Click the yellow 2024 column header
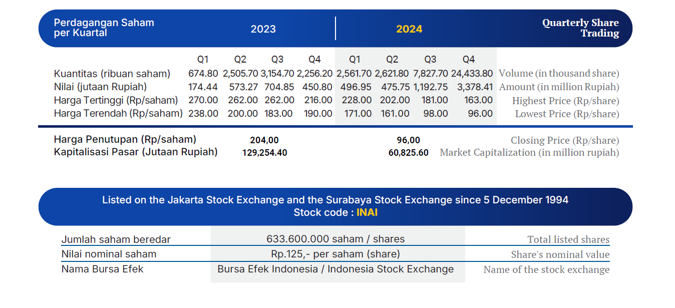Screen dimensions: 675x308 coord(409,29)
